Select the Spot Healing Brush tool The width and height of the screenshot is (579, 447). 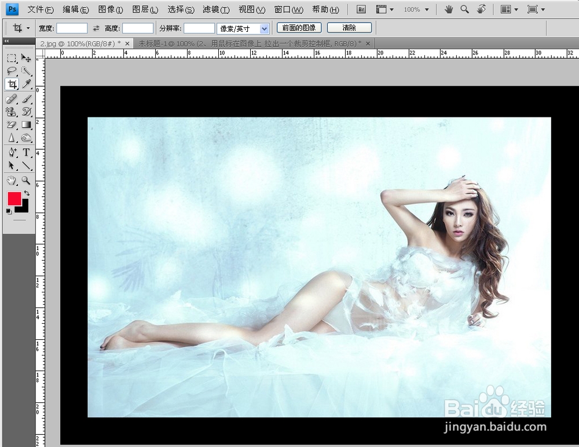point(12,98)
